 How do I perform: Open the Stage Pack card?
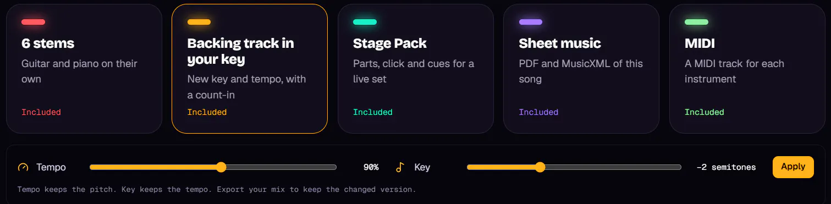416,69
